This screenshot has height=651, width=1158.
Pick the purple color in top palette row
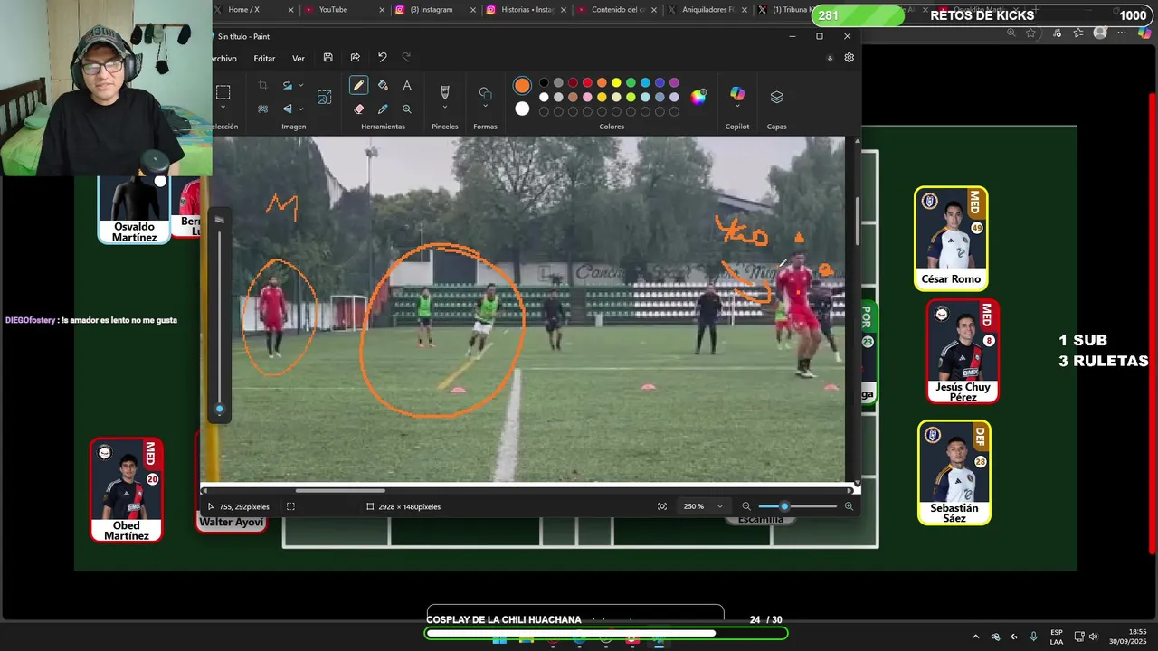tap(674, 83)
